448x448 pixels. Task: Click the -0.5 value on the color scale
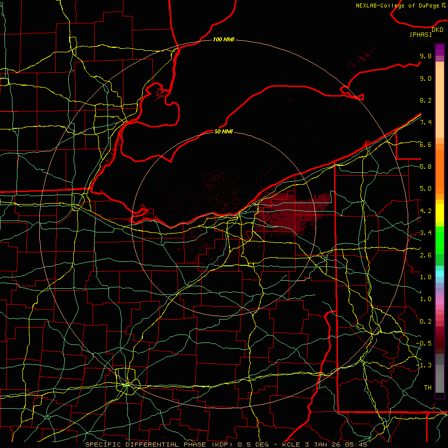pos(424,343)
